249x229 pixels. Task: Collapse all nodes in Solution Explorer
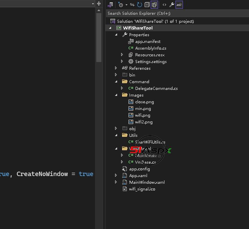coord(147,5)
